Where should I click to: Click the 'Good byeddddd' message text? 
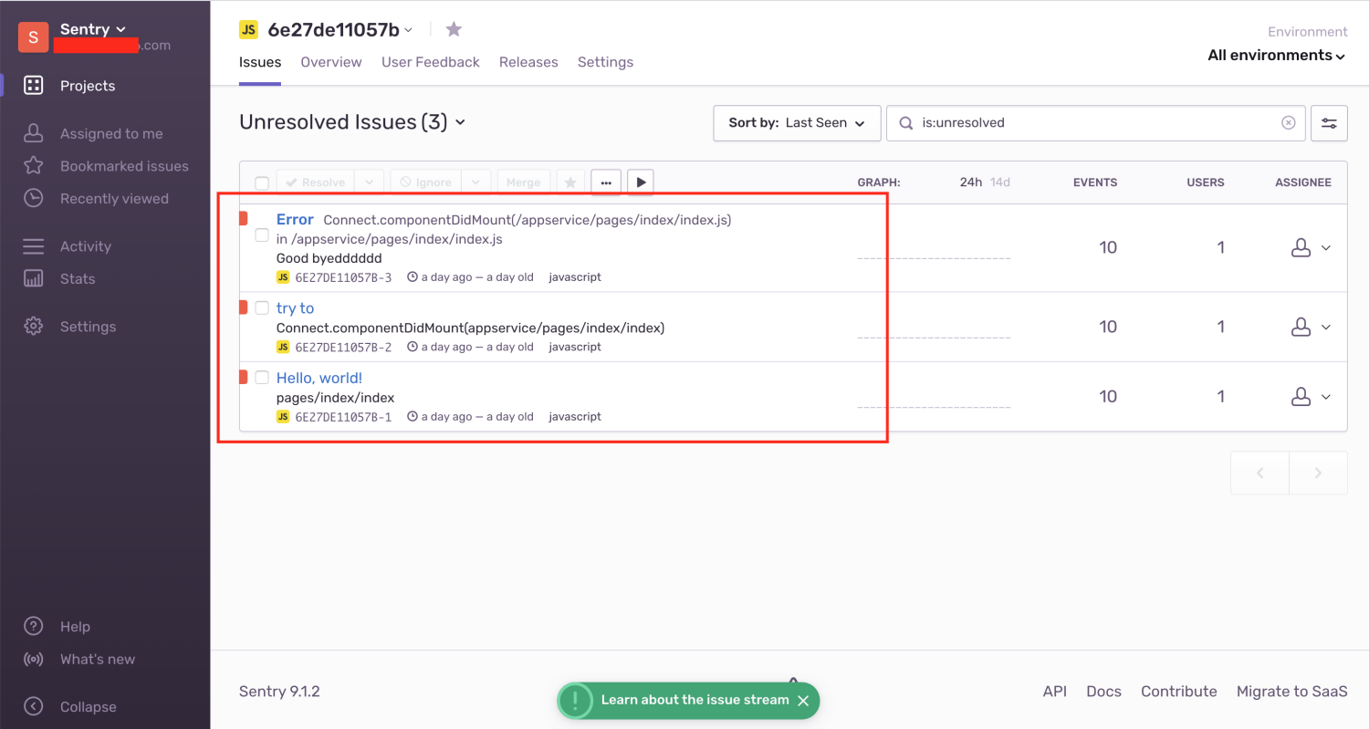tap(329, 258)
